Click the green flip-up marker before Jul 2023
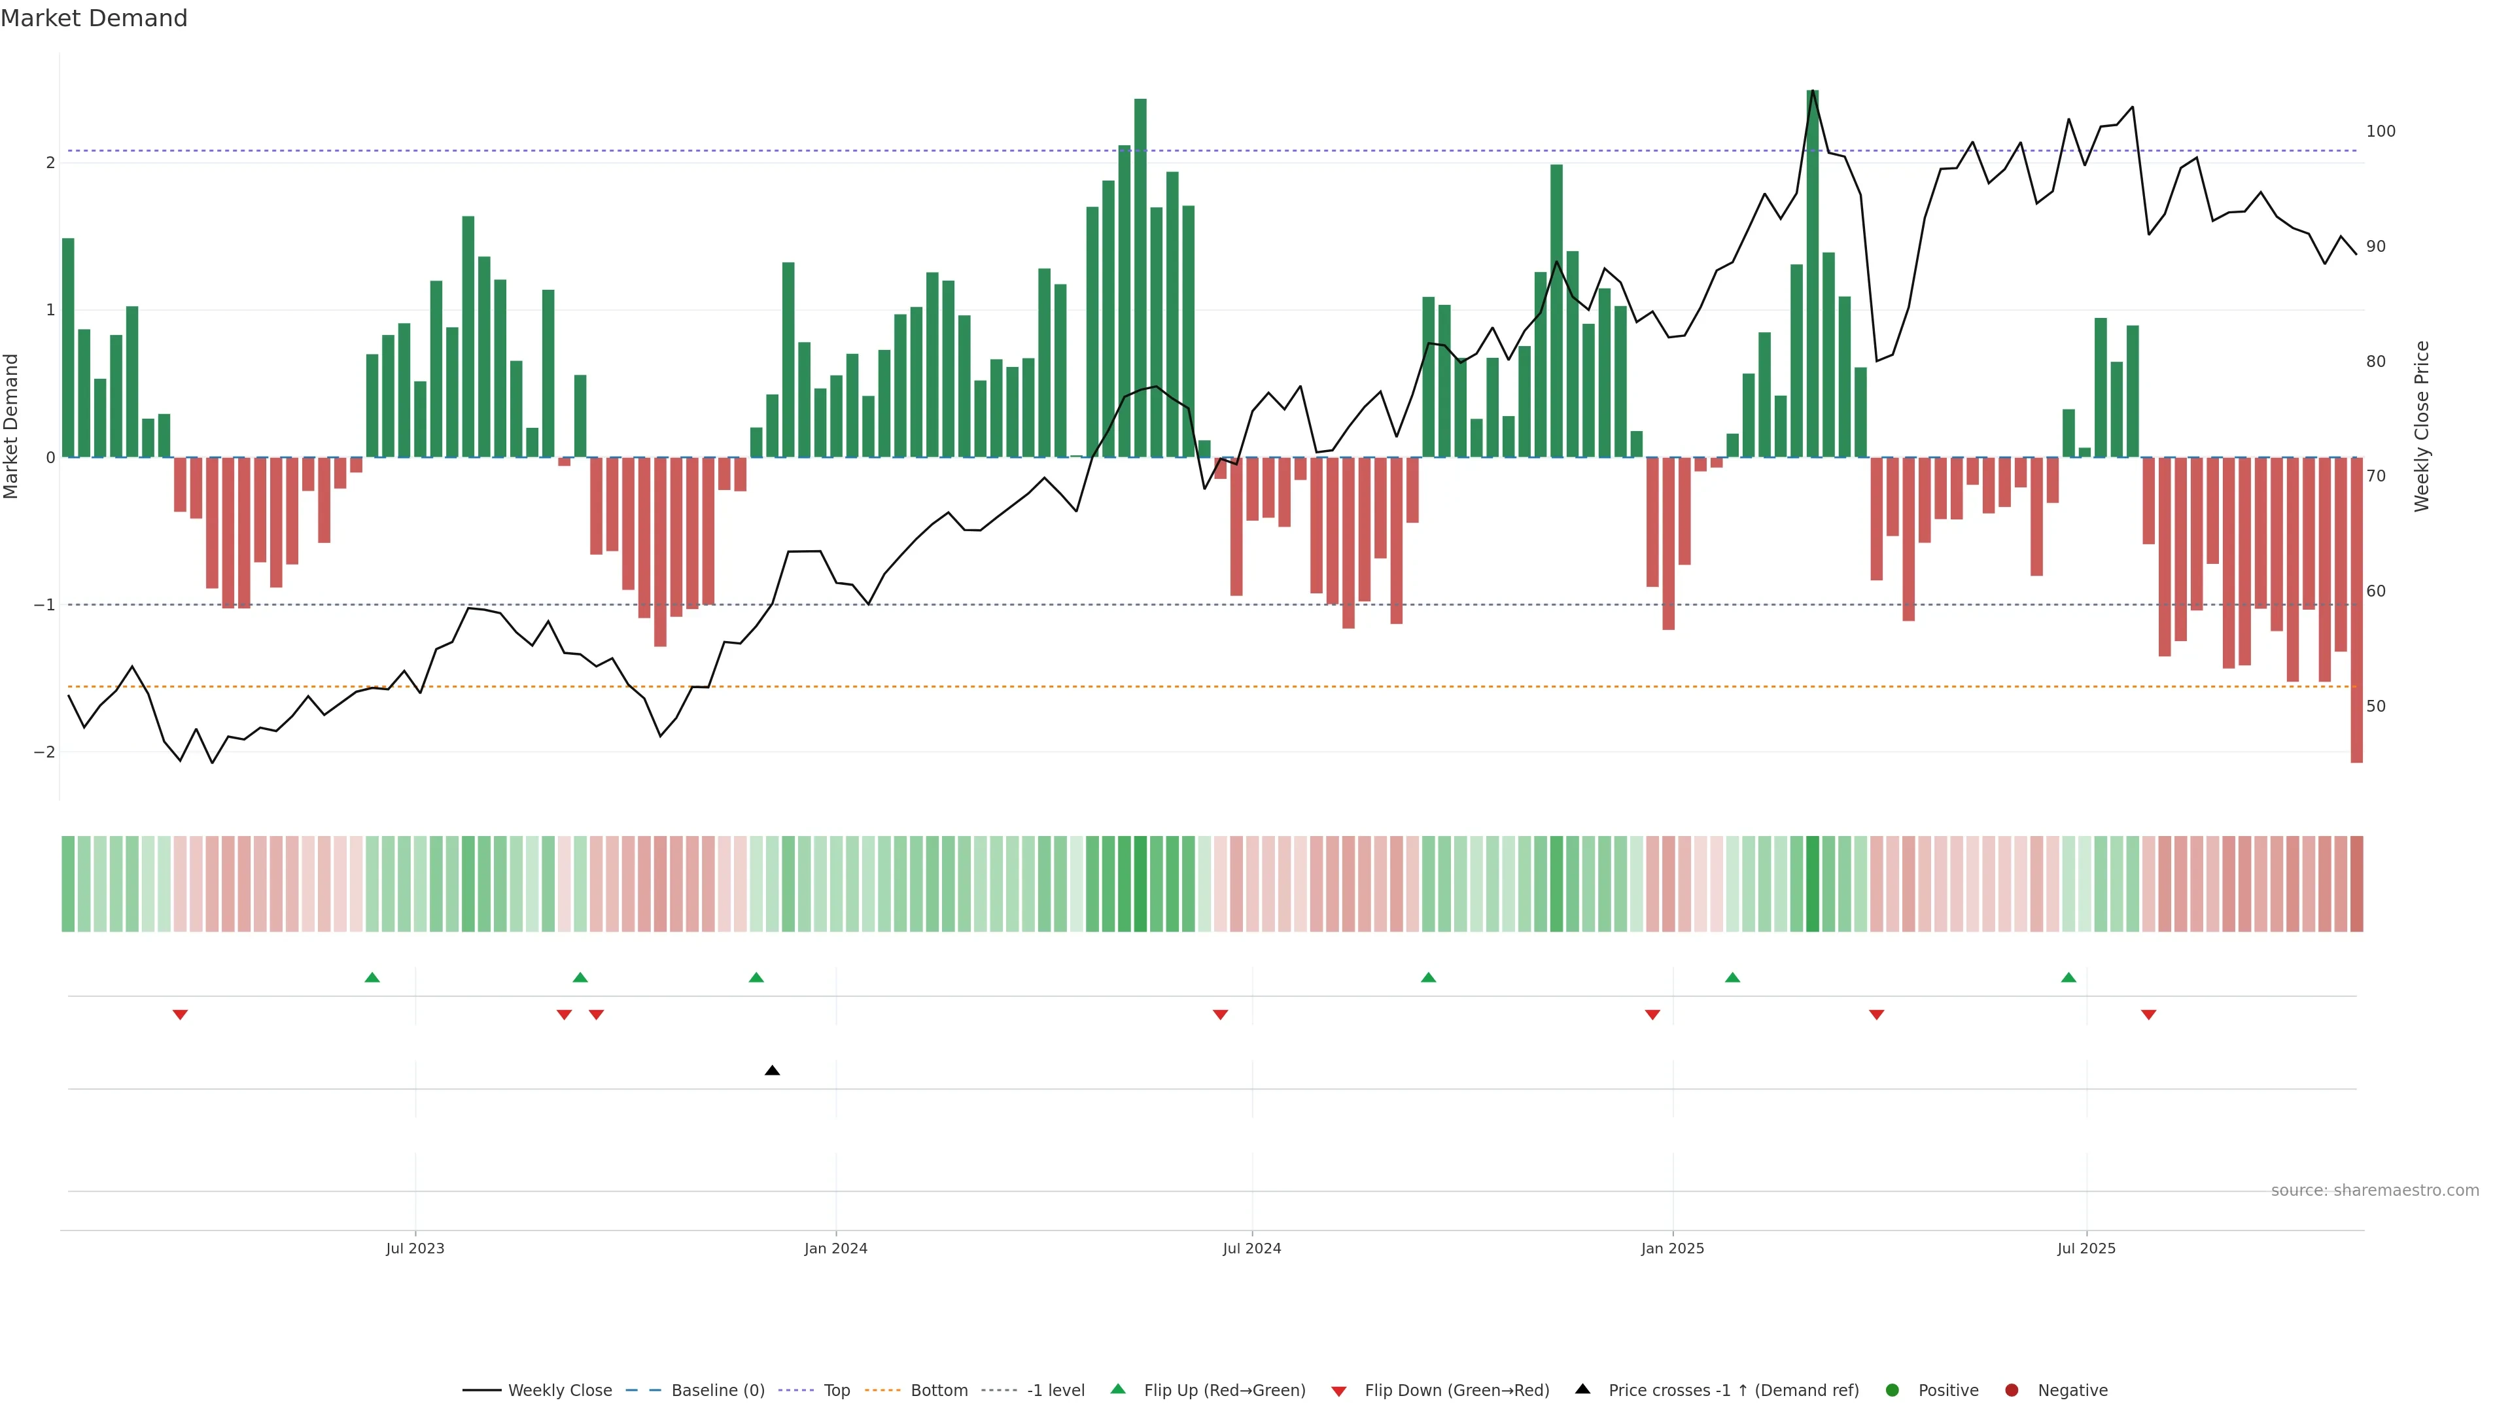Image resolution: width=2512 pixels, height=1413 pixels. click(x=372, y=977)
